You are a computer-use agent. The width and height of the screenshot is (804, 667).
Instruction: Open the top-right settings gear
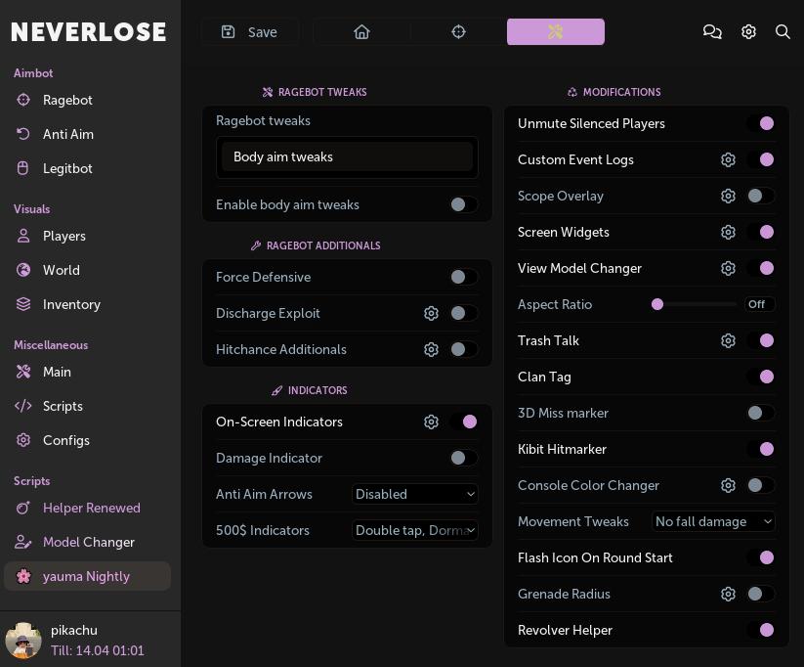point(748,32)
